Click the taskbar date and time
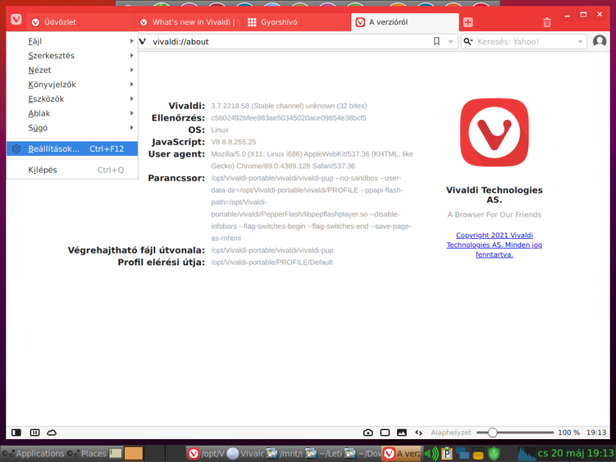 click(576, 454)
